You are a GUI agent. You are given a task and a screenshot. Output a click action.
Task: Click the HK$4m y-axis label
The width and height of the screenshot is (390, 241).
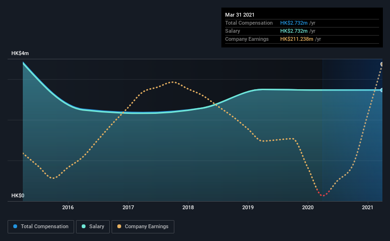point(20,54)
